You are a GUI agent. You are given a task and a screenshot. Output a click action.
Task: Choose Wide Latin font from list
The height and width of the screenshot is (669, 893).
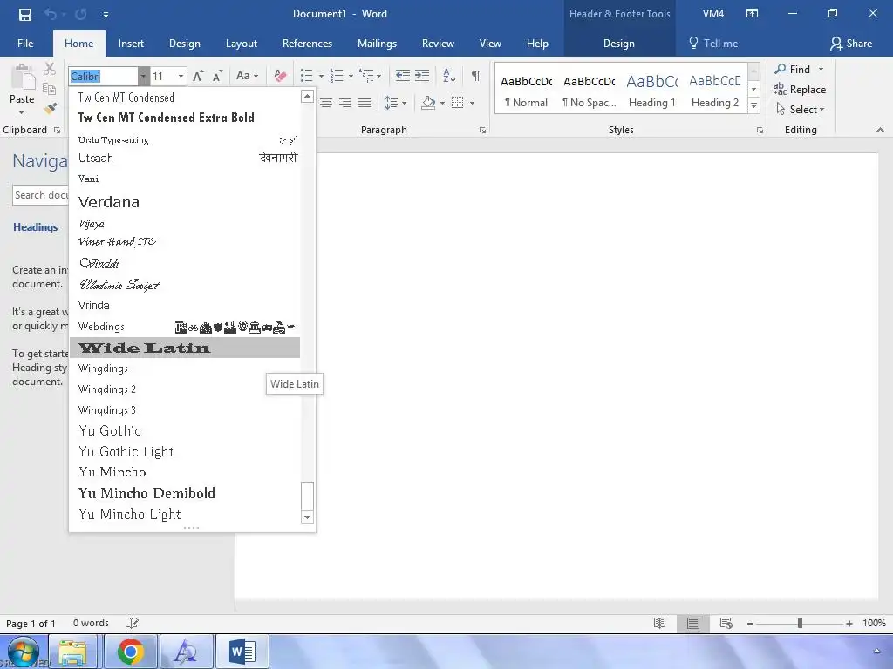pyautogui.click(x=185, y=348)
